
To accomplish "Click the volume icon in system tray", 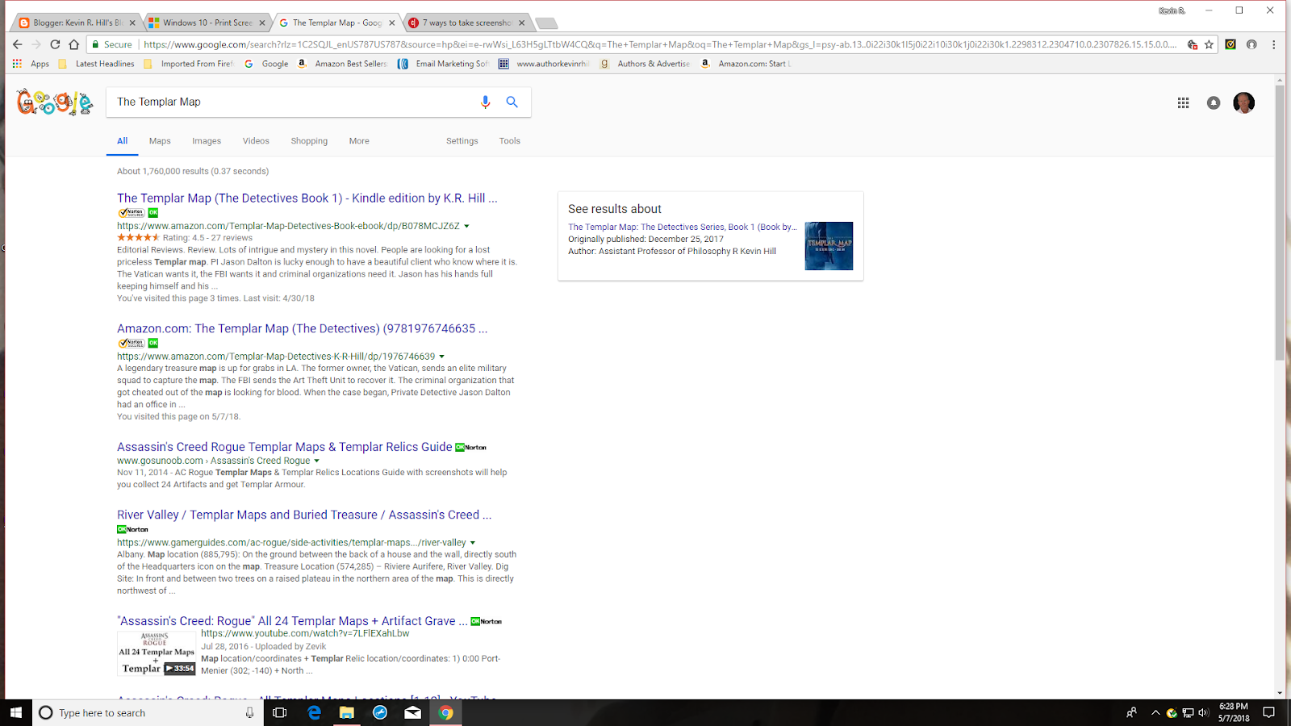I will [x=1203, y=712].
